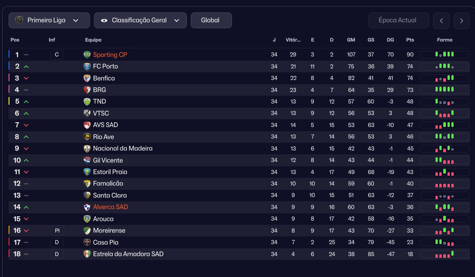475x277 pixels.
Task: Click the Alverca SAD club crest
Action: point(87,207)
